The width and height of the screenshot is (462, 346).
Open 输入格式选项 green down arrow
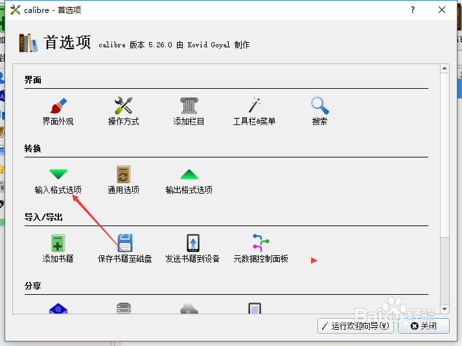58,174
